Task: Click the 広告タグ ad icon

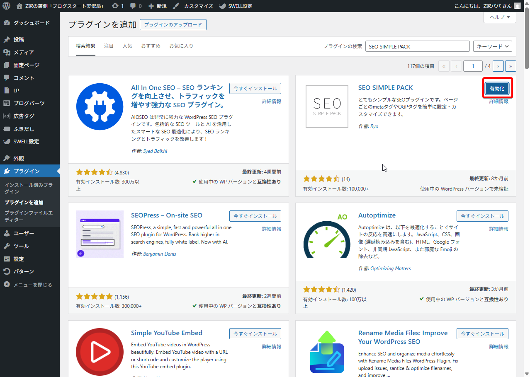Action: tap(7, 116)
